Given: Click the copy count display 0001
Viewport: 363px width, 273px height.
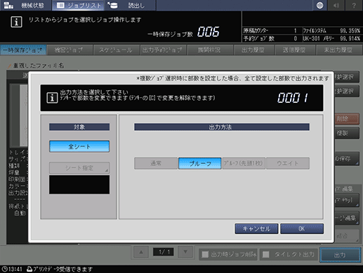Looking at the screenshot, I should click(x=293, y=98).
